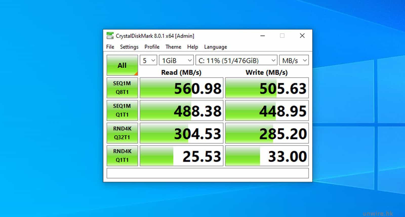Start all benchmarks with the All button
405x217 pixels.
tap(122, 65)
